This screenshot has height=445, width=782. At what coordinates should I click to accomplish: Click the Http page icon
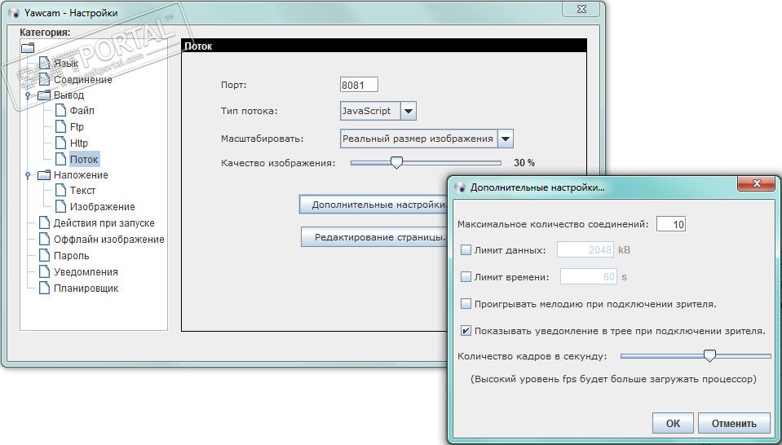click(x=60, y=143)
